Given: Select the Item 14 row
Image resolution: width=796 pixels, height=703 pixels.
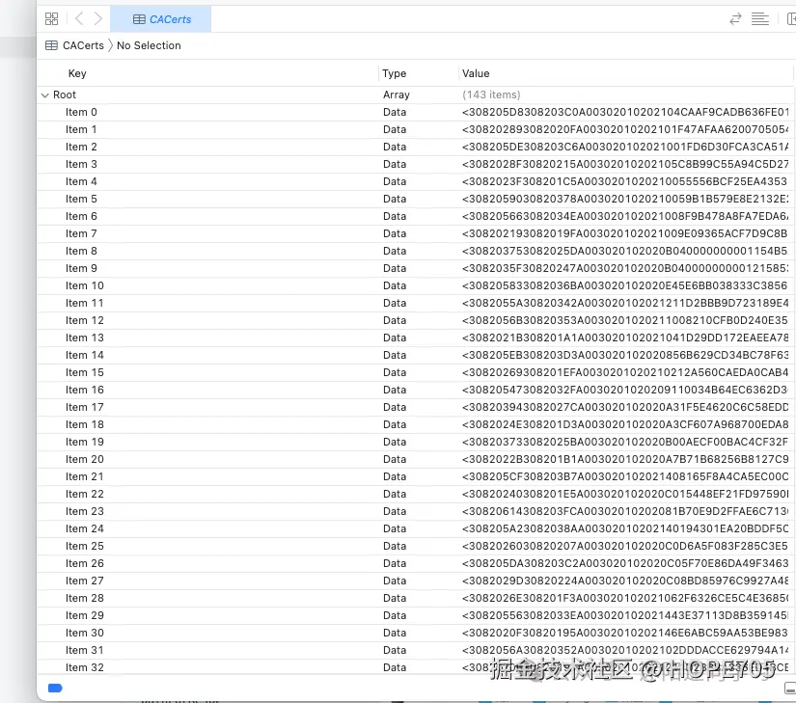Looking at the screenshot, I should pyautogui.click(x=415, y=355).
